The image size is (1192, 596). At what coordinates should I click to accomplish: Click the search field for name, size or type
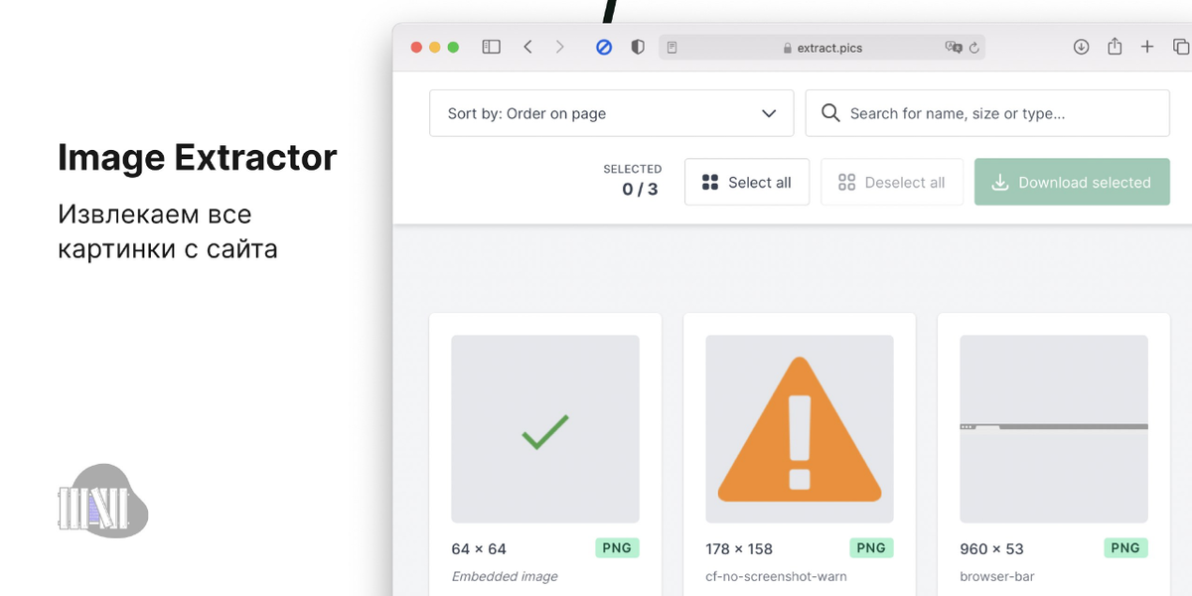(x=987, y=113)
